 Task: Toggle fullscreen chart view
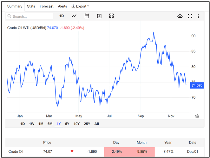(190, 16)
